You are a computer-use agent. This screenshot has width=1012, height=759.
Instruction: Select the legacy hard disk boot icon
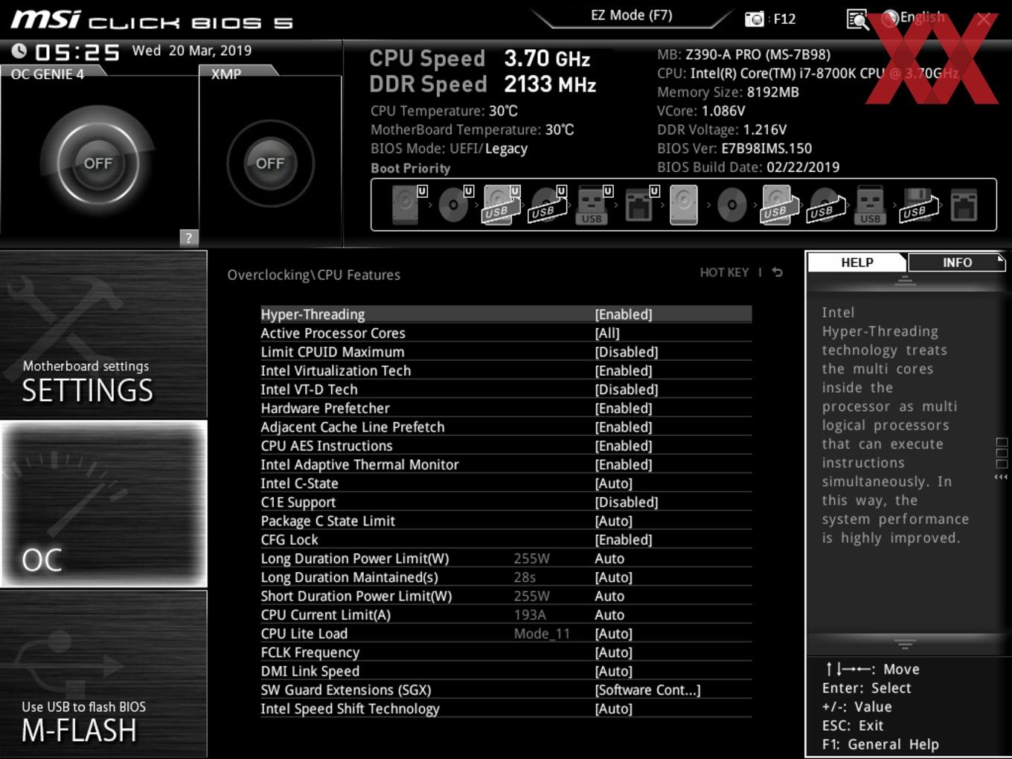click(x=684, y=205)
